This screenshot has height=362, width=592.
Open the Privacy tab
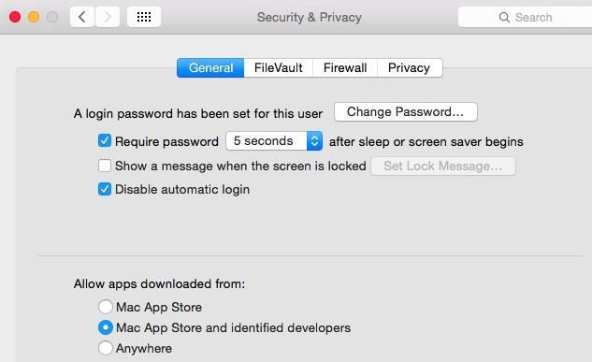(410, 68)
